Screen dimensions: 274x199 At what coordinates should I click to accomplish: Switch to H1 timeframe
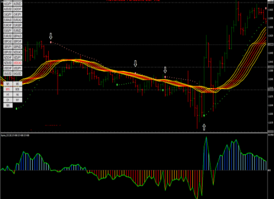[x=8, y=95]
